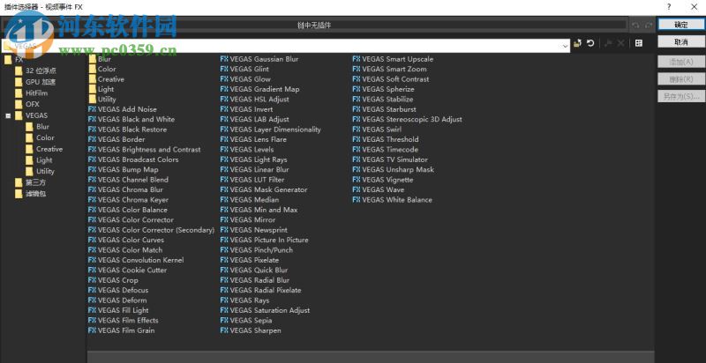Click the help question mark in the title bar
706x363 pixels.
[x=669, y=7]
